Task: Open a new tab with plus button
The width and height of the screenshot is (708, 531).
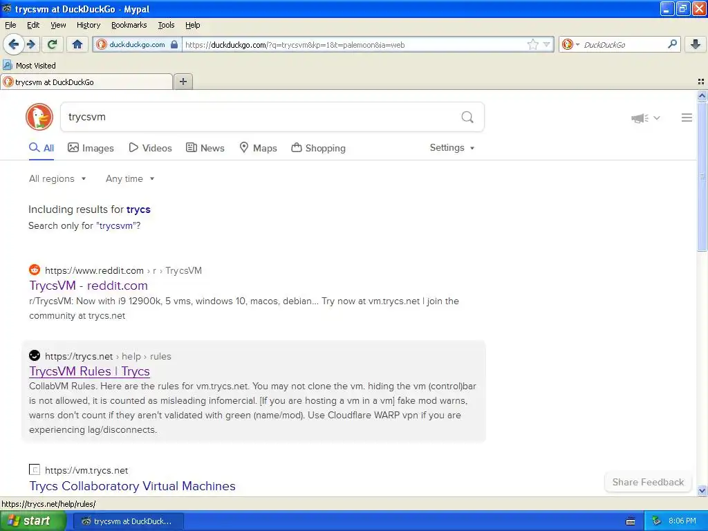Action: click(x=183, y=82)
